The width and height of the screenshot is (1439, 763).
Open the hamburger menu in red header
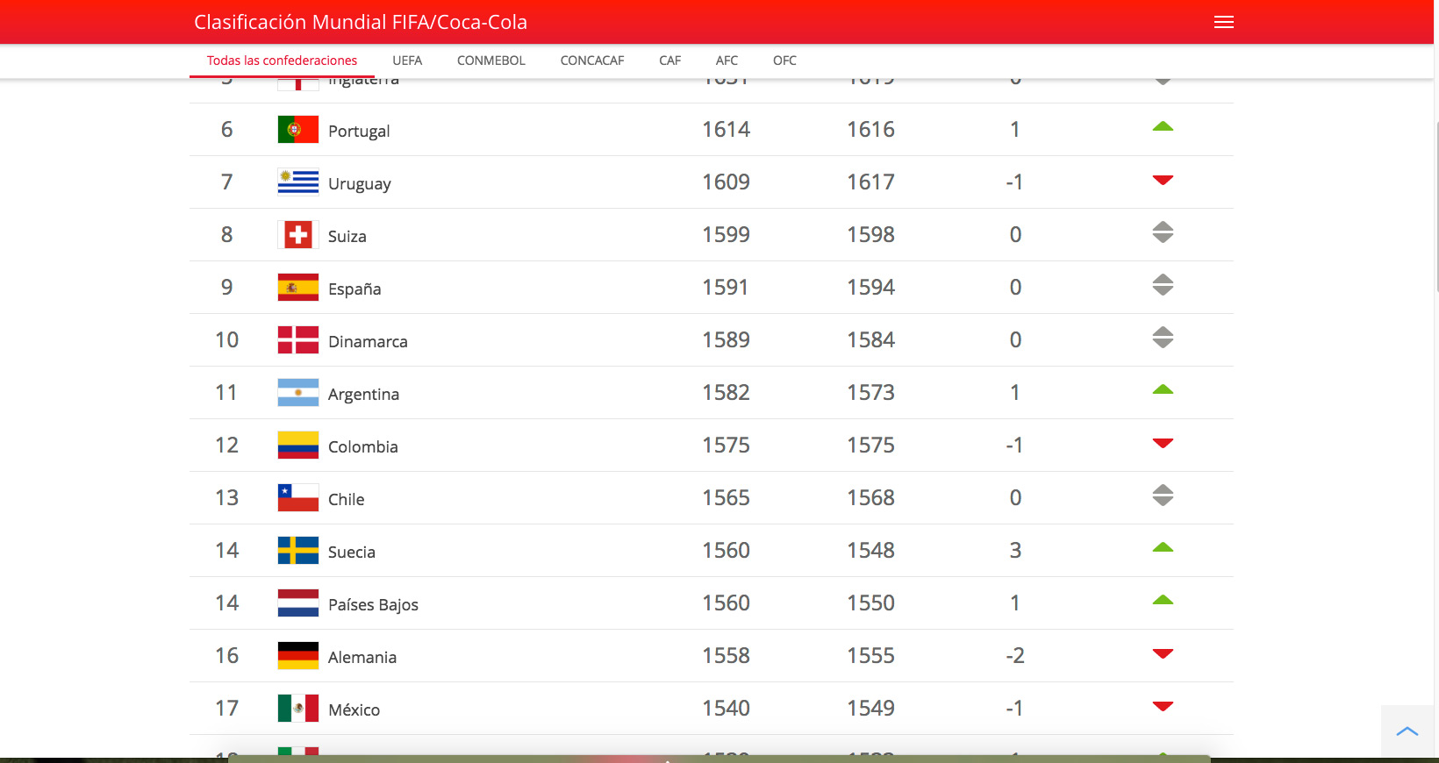click(x=1224, y=22)
